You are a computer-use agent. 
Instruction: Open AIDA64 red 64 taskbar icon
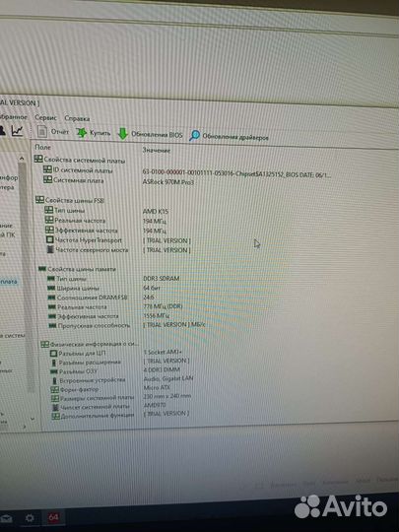[53, 518]
